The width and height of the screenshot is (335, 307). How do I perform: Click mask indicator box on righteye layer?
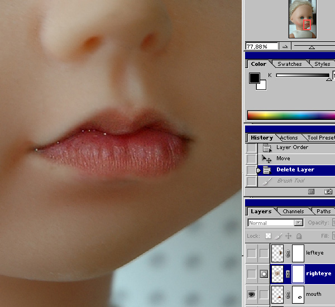(264, 274)
